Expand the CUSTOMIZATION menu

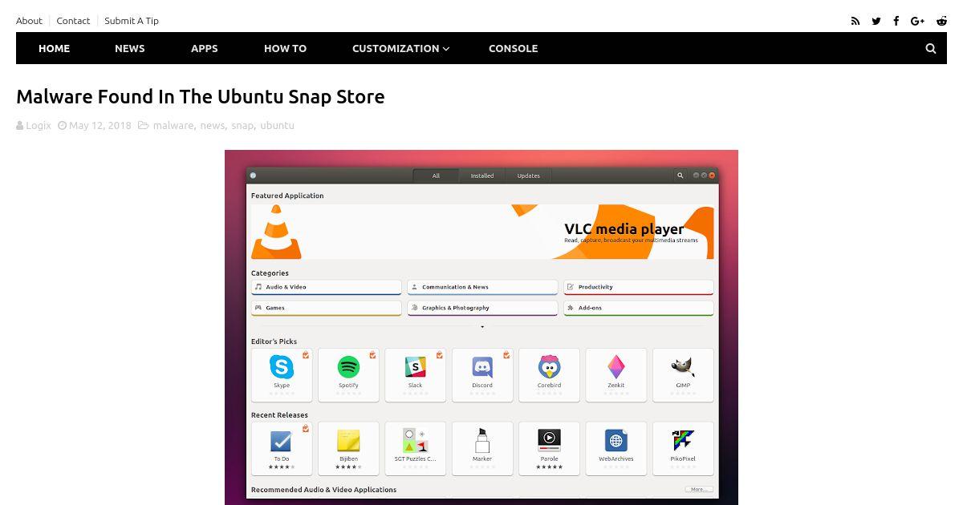[400, 48]
